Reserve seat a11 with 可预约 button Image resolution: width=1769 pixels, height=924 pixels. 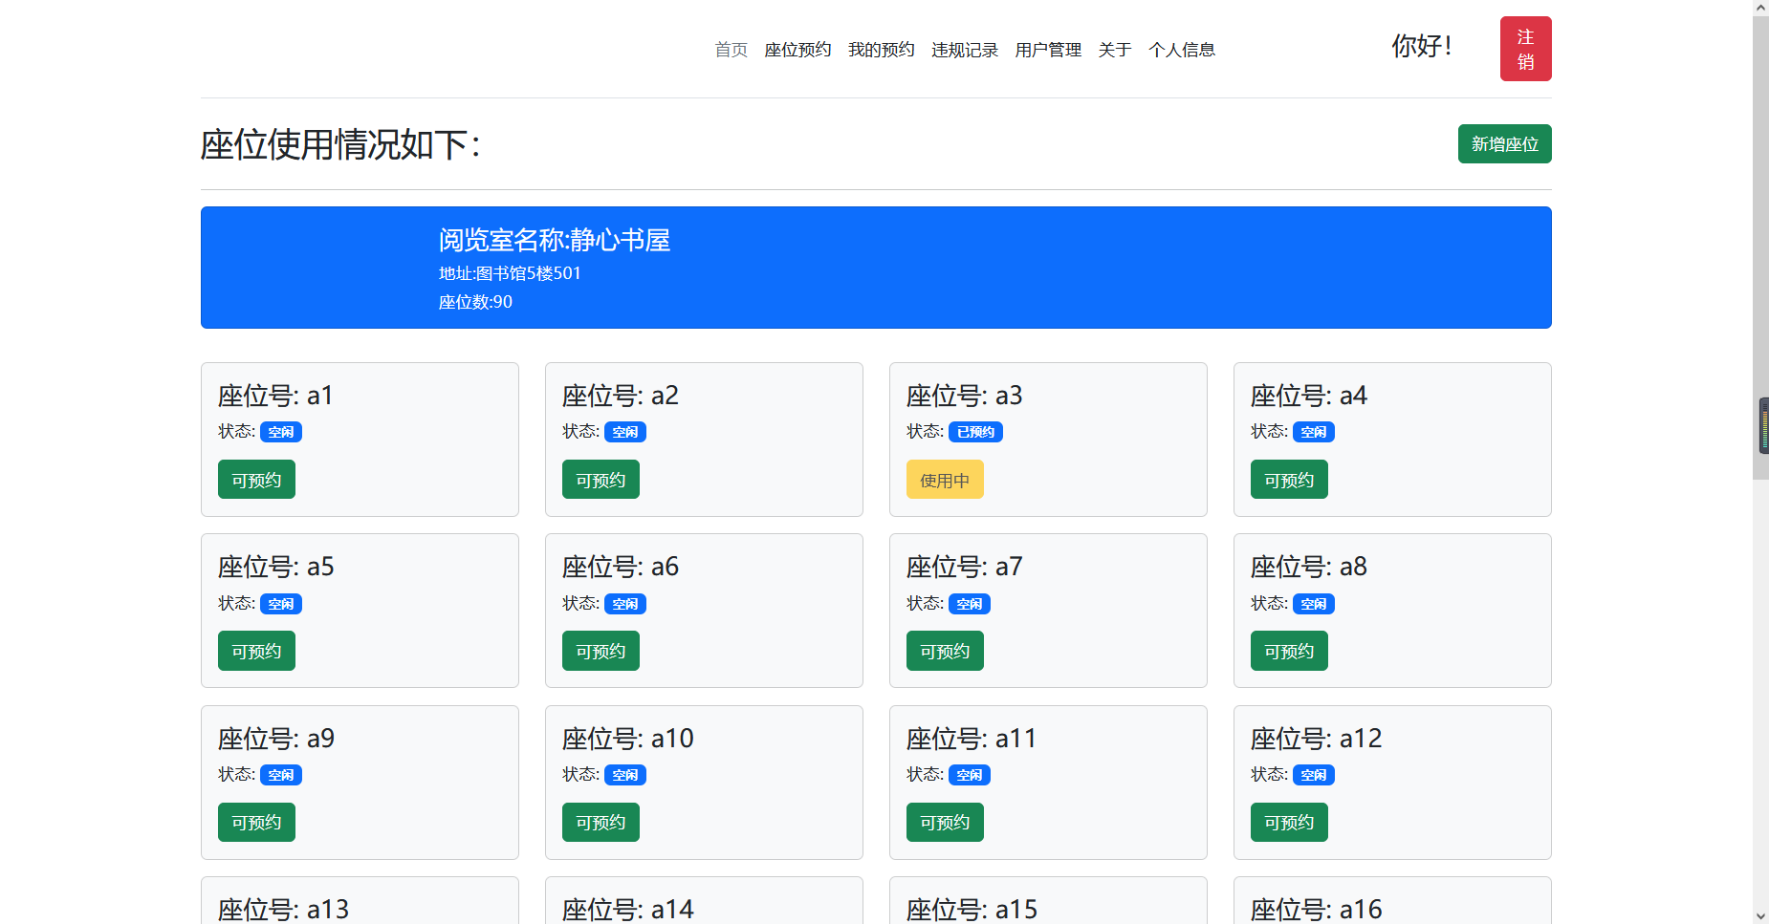(x=945, y=822)
